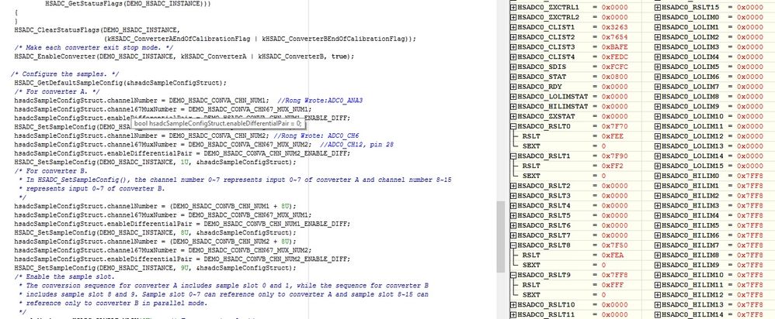Expand the HSADC0_RSLT2 register

coord(513,186)
